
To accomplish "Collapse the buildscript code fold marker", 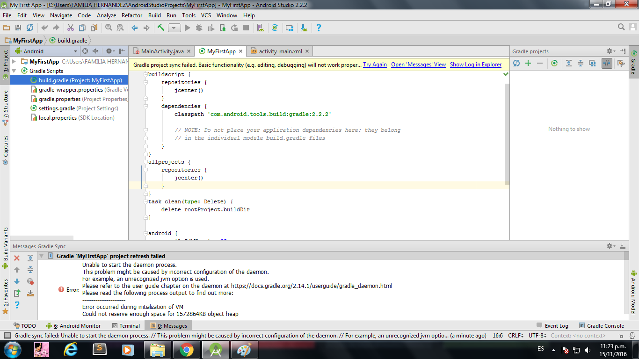I will click(145, 74).
